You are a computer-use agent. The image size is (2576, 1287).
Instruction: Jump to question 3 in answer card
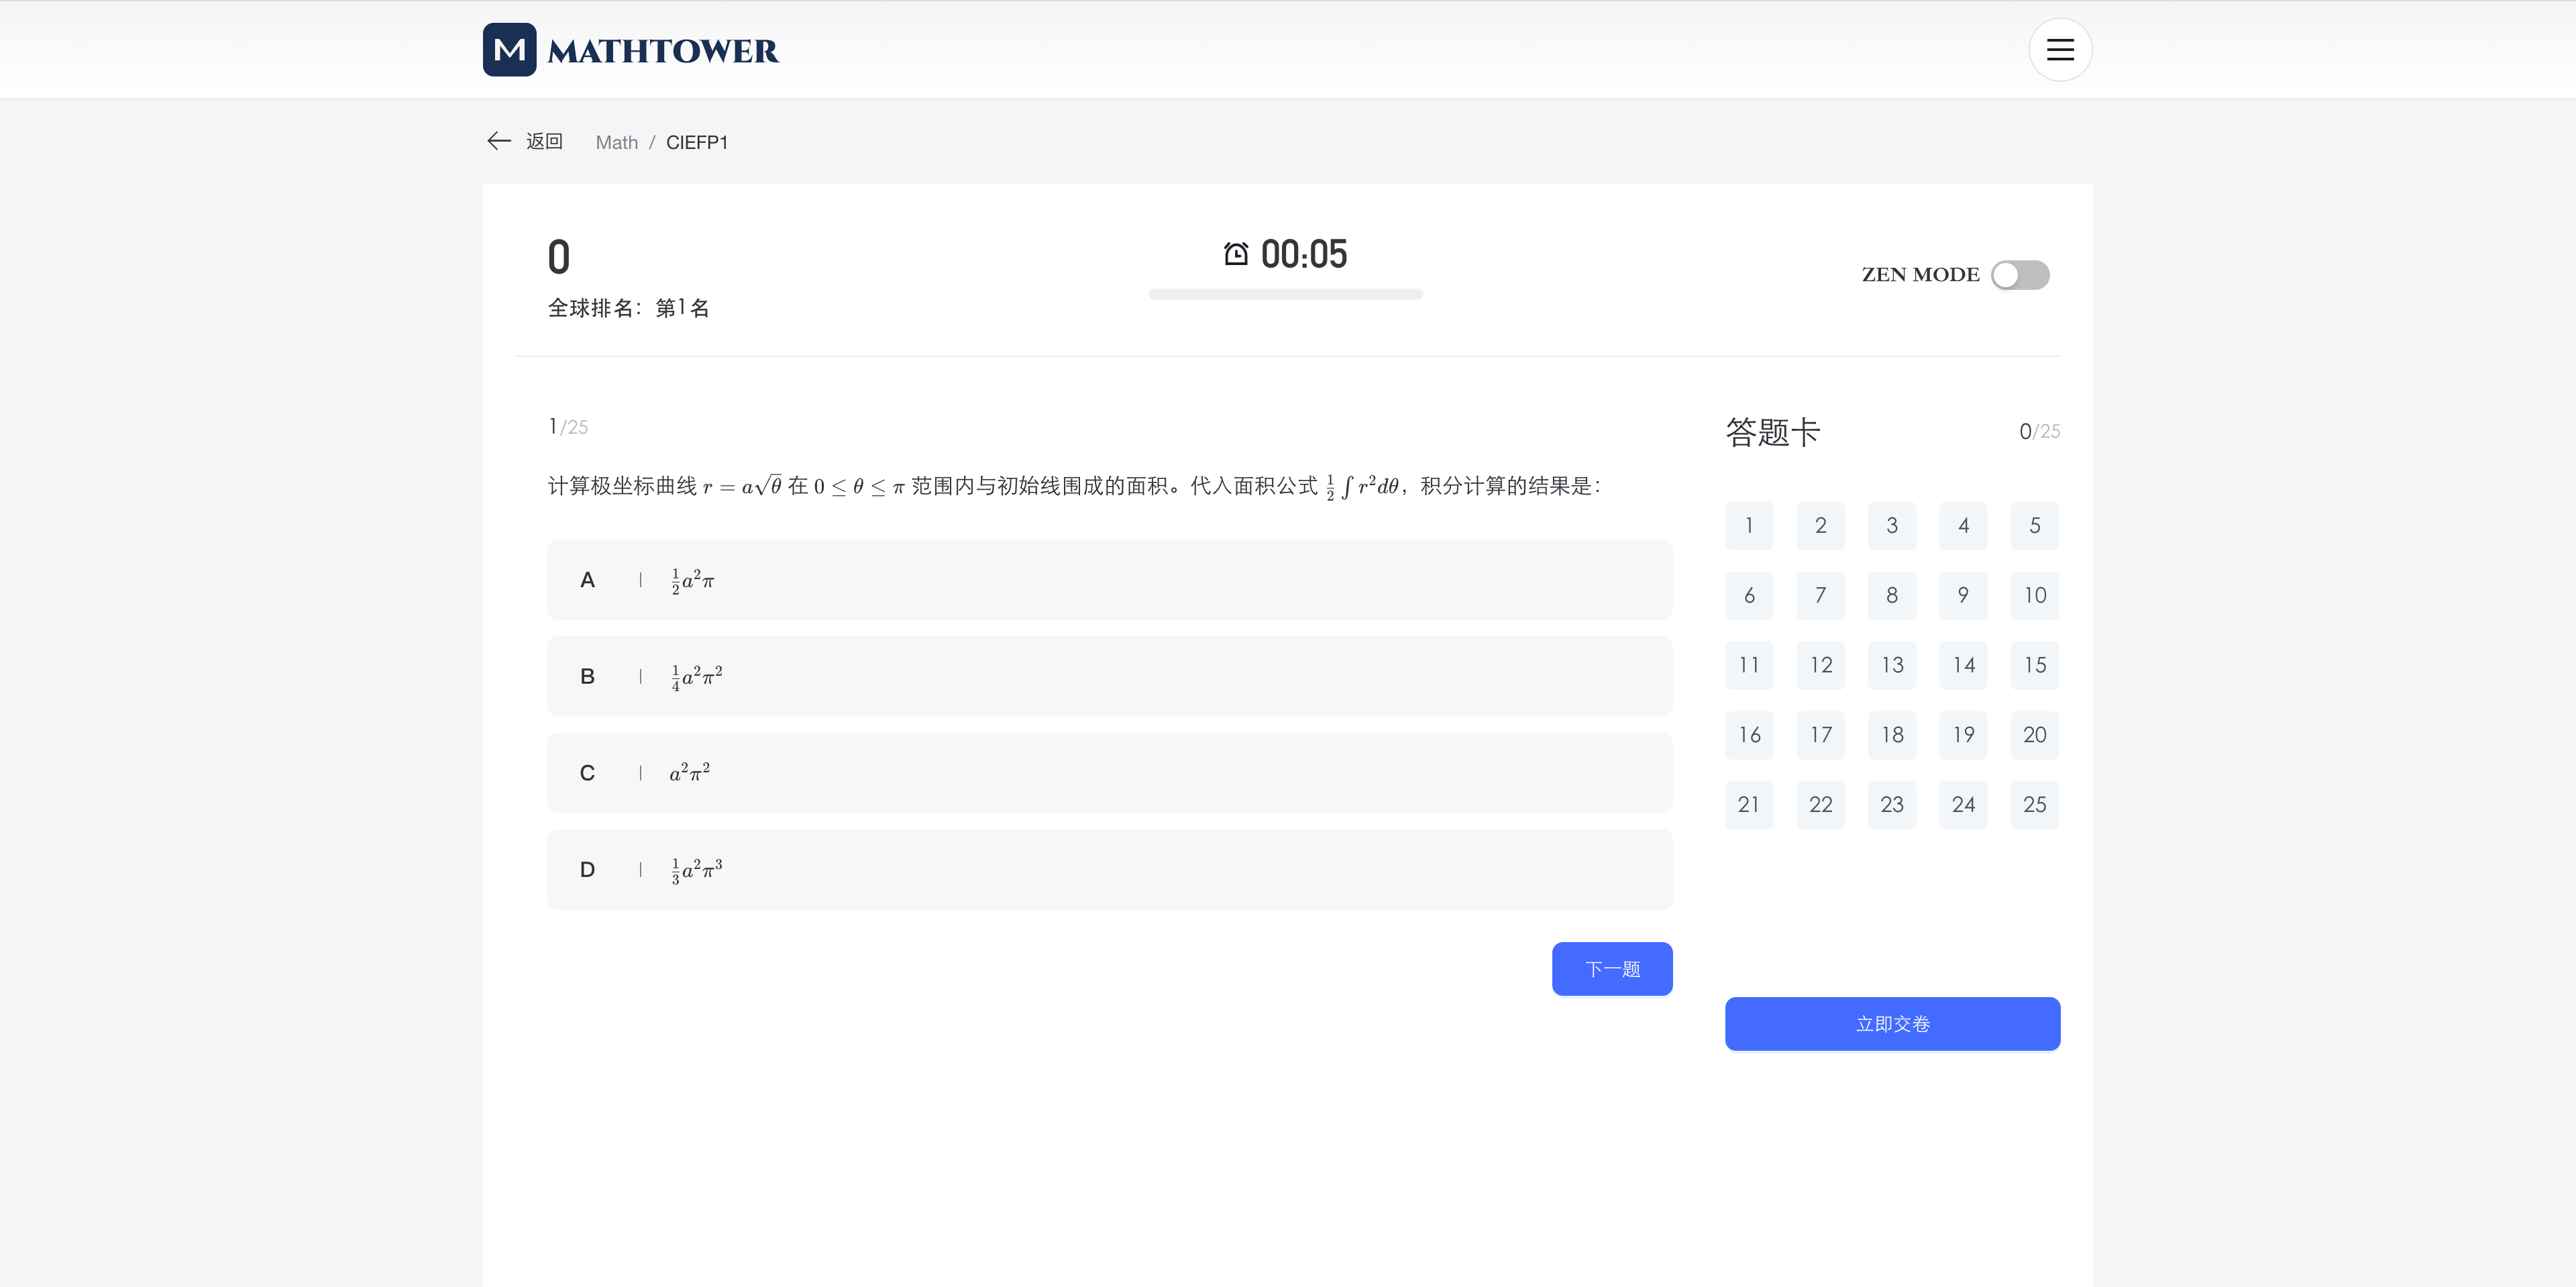pos(1892,526)
